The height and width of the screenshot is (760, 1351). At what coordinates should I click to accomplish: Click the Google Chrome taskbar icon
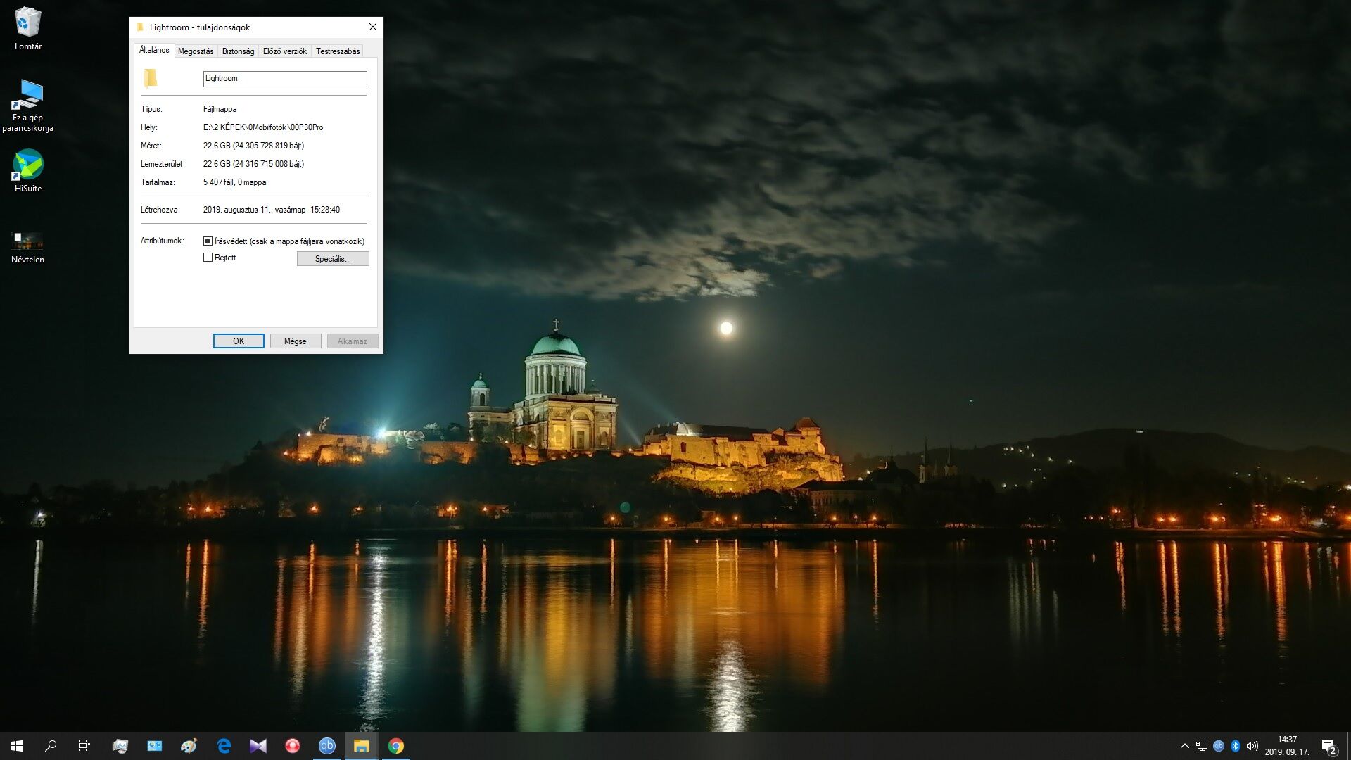tap(396, 746)
